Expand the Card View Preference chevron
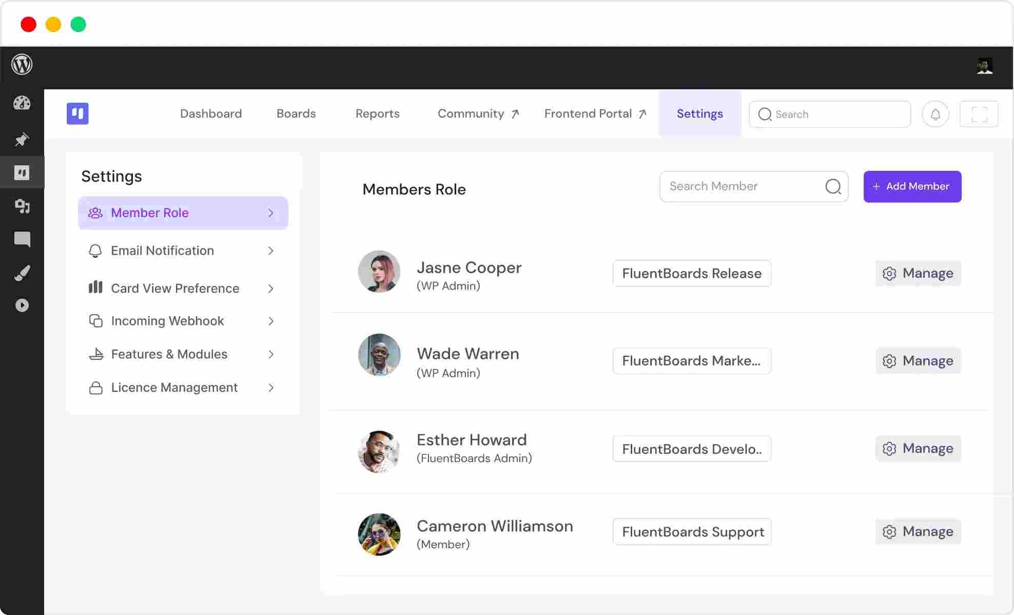1014x615 pixels. point(271,289)
